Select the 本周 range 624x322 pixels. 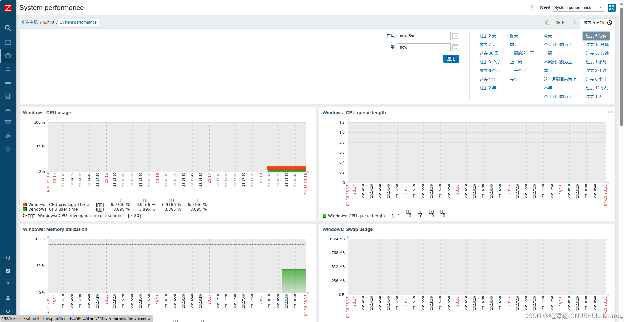coord(548,53)
